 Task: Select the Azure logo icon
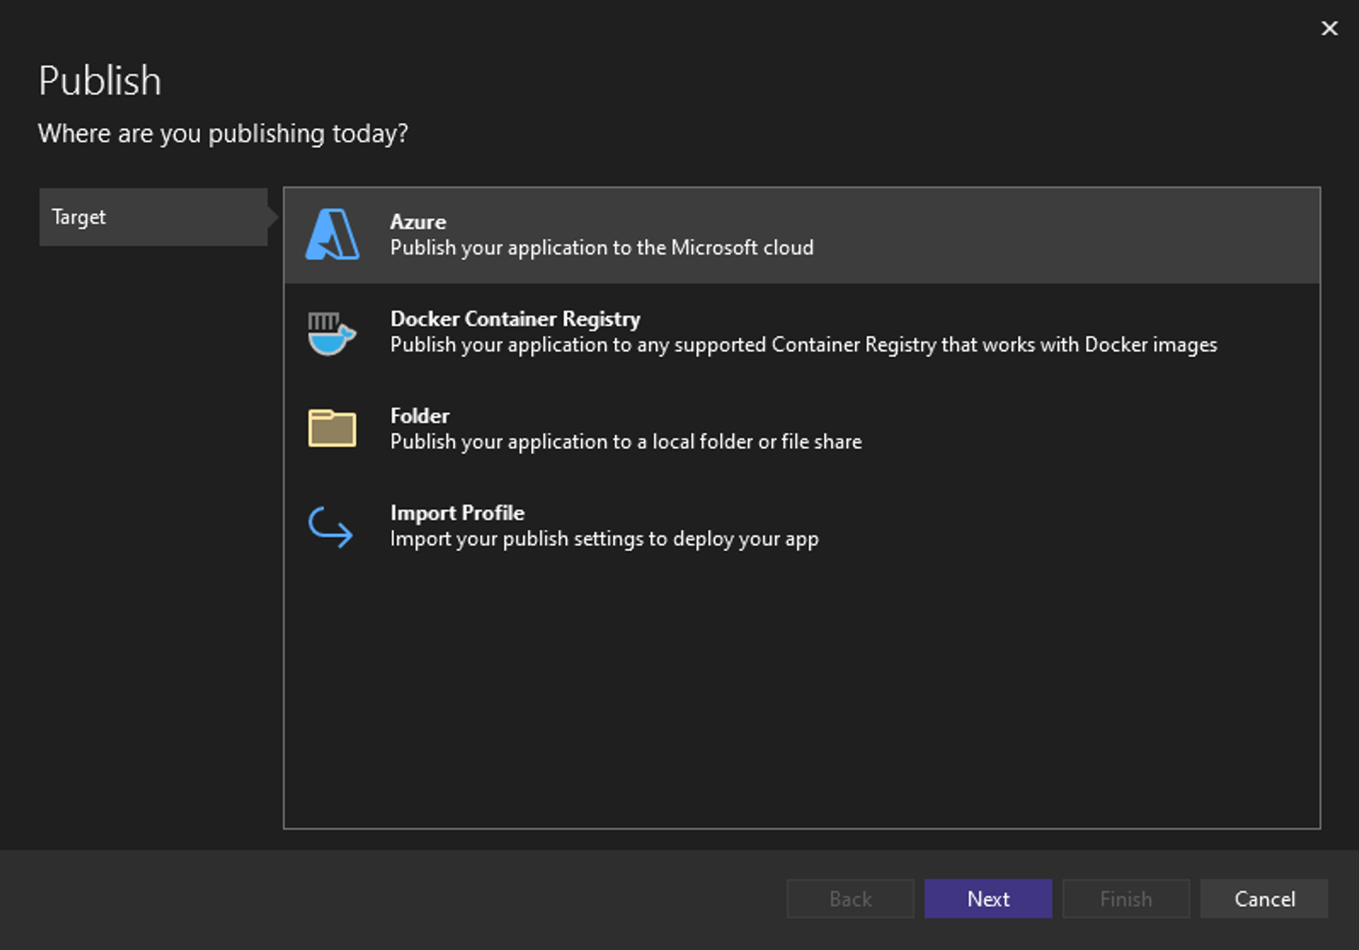(x=332, y=234)
